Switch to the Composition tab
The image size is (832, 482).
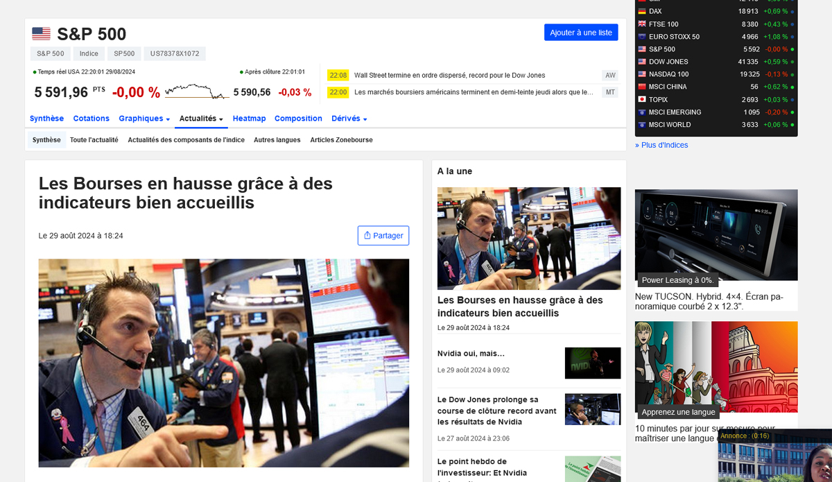298,119
